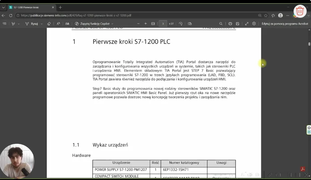Image resolution: width=311 pixels, height=180 pixels.
Task: Click the page number input field
Action: click(163, 24)
